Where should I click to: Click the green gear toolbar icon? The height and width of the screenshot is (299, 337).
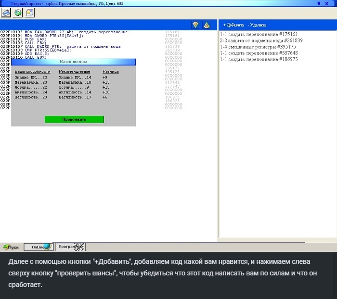(18, 13)
